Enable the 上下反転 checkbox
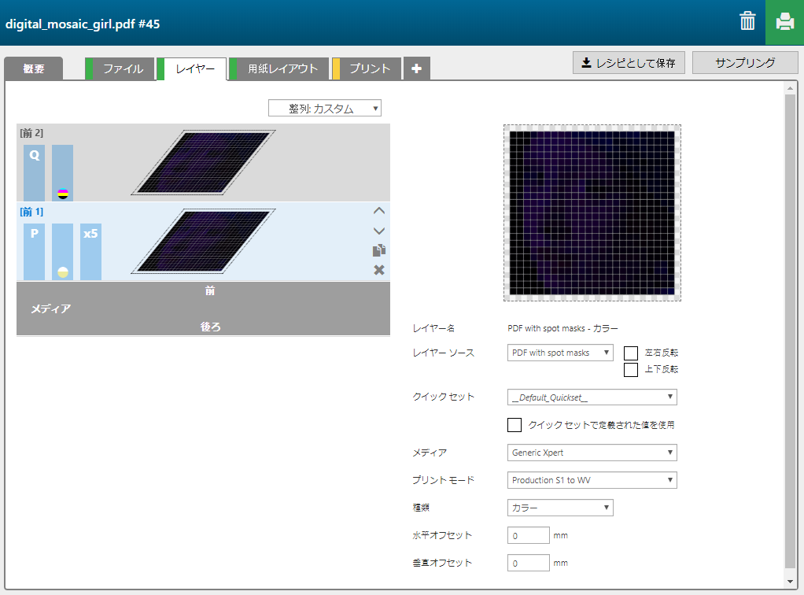804x595 pixels. [x=631, y=369]
